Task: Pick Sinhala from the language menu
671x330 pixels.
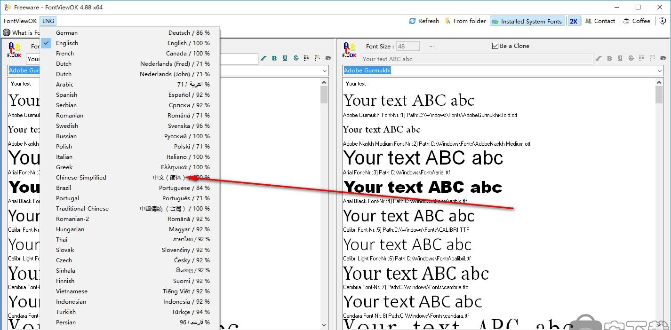Action: 130,271
